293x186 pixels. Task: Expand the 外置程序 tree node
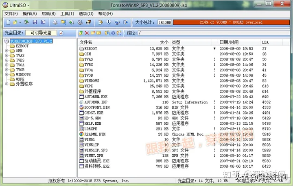tap(7, 84)
